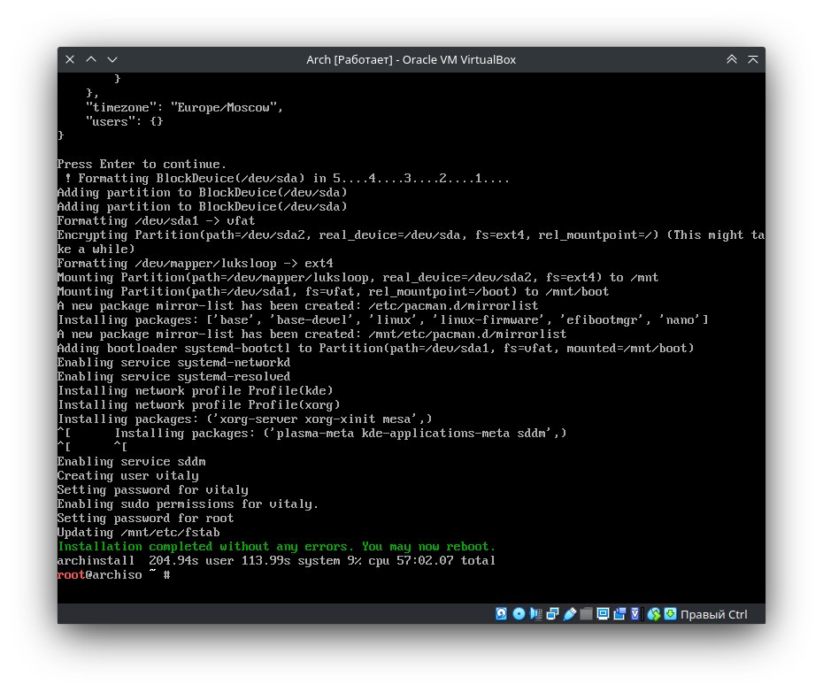The height and width of the screenshot is (692, 823).
Task: Open the hard disk activity indicator
Action: (501, 614)
